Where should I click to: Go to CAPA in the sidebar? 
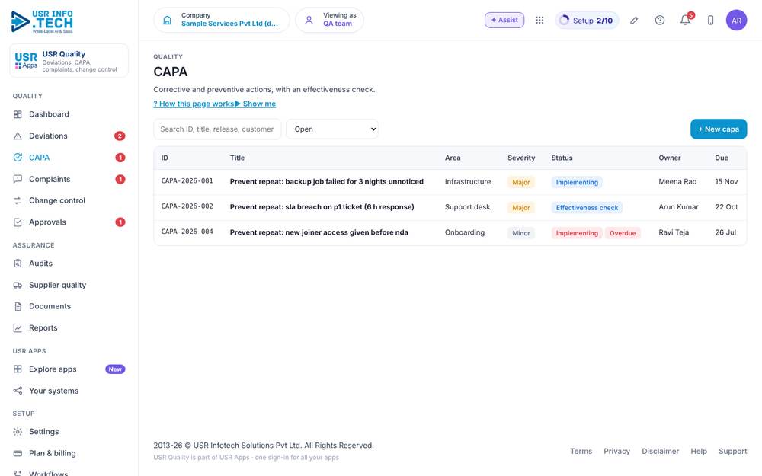(69, 158)
